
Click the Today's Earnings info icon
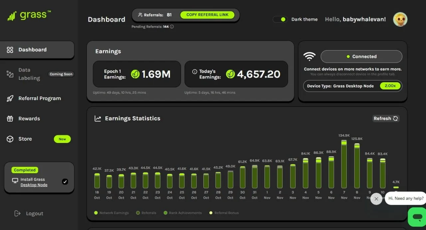coord(195,71)
